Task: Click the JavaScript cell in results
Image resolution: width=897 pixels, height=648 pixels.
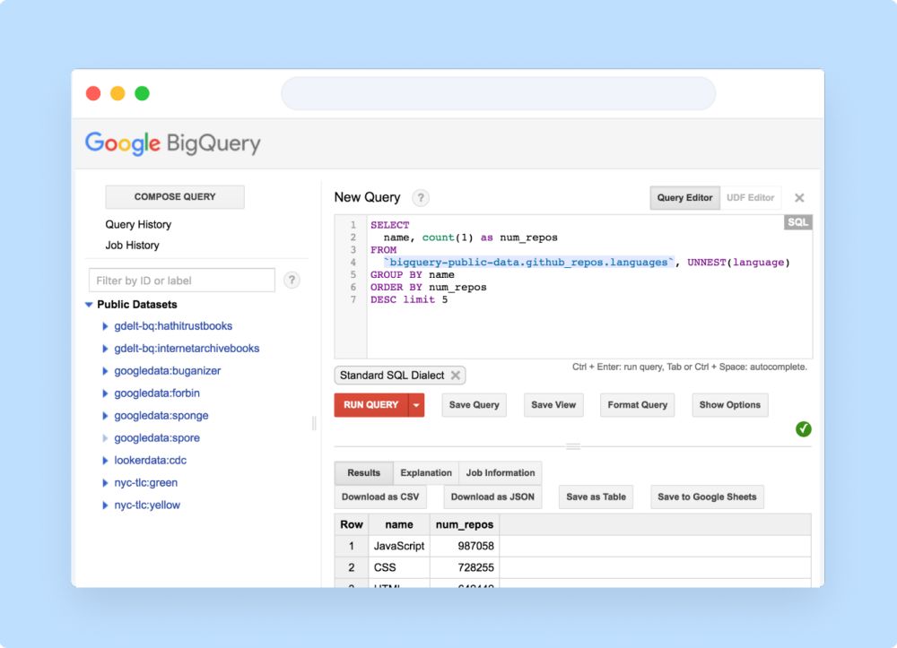Action: tap(399, 547)
